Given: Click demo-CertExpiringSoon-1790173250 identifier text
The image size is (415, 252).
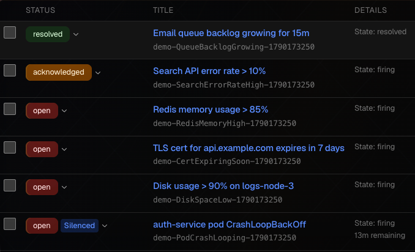Looking at the screenshot, I should (x=227, y=161).
